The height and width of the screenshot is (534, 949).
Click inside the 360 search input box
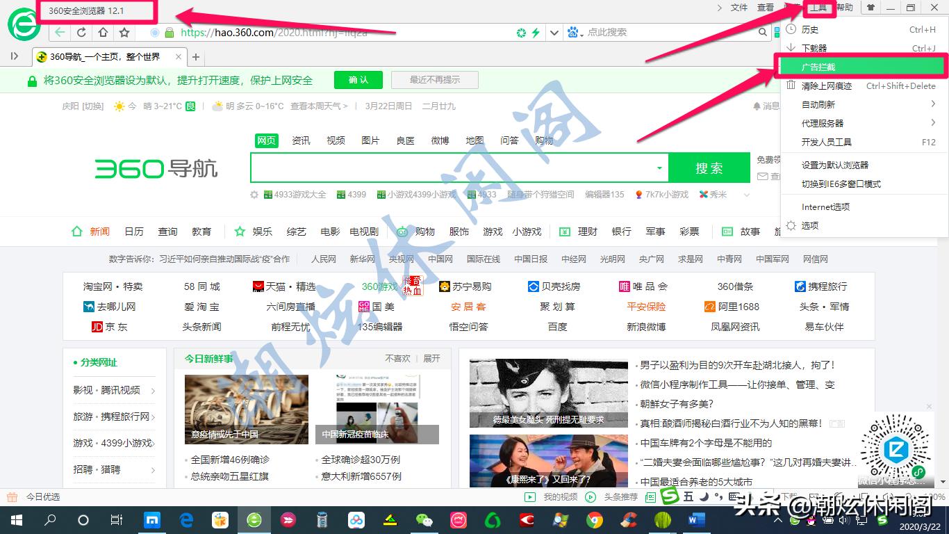(452, 167)
